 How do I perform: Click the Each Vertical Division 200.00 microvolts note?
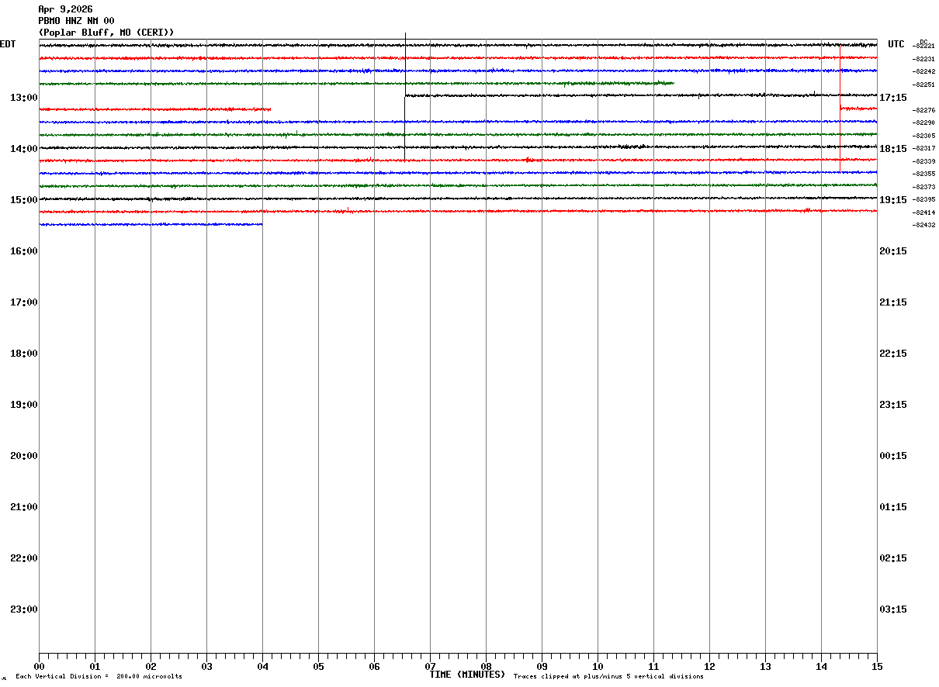click(99, 677)
